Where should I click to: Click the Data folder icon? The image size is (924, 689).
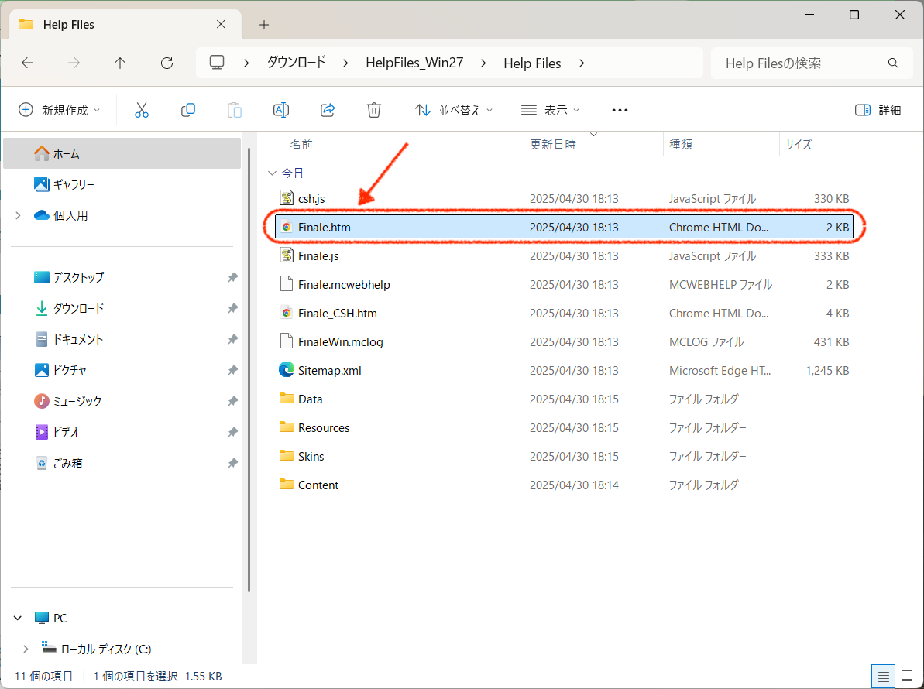287,399
